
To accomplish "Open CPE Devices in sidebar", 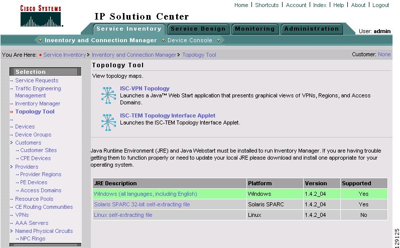I will point(36,158).
